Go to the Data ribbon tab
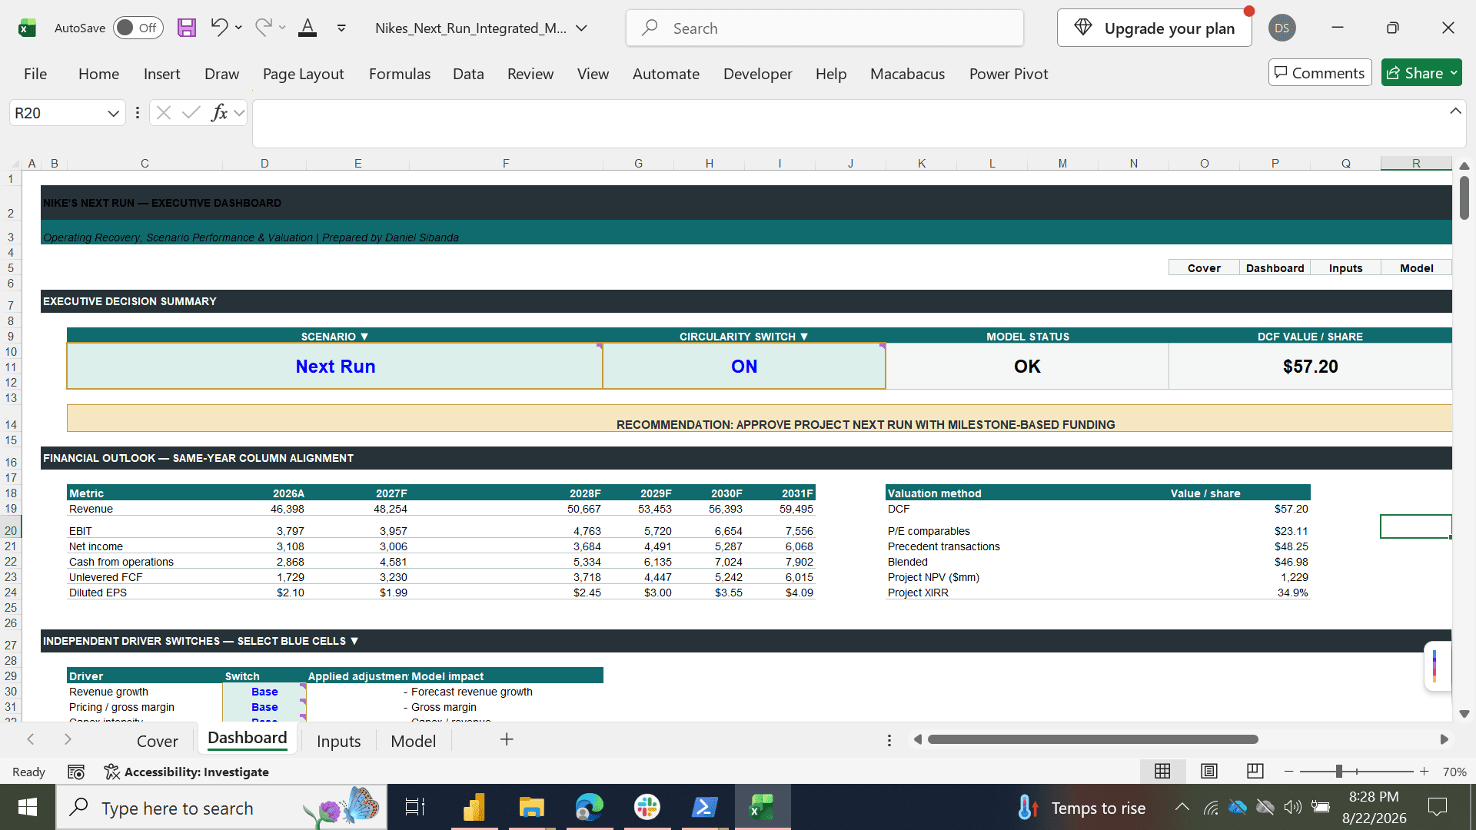 (468, 74)
